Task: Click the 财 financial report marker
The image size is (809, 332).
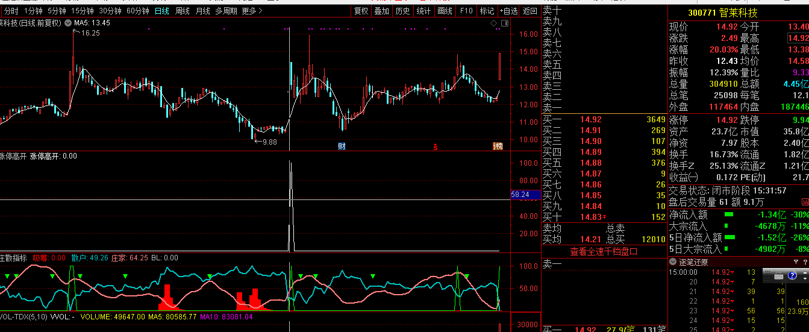Action: [x=342, y=146]
